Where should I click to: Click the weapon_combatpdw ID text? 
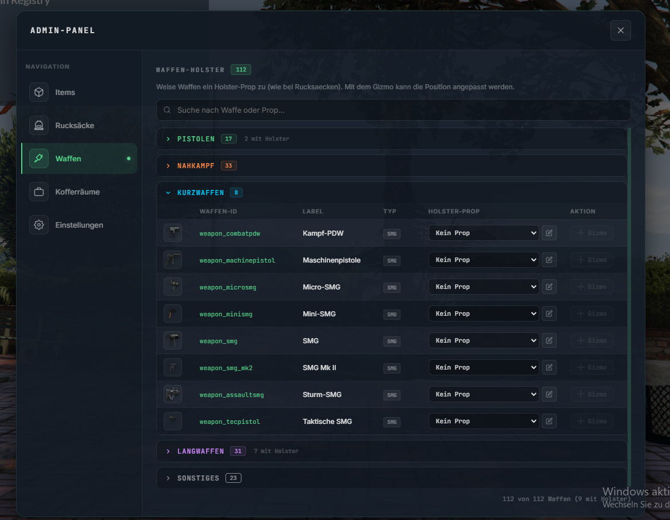click(230, 233)
